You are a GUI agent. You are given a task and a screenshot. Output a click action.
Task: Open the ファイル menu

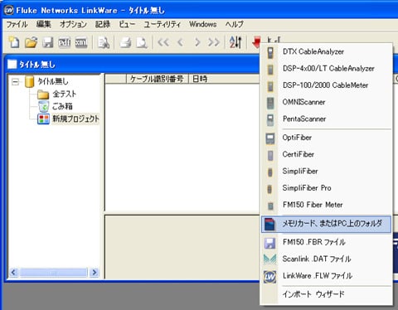click(17, 24)
